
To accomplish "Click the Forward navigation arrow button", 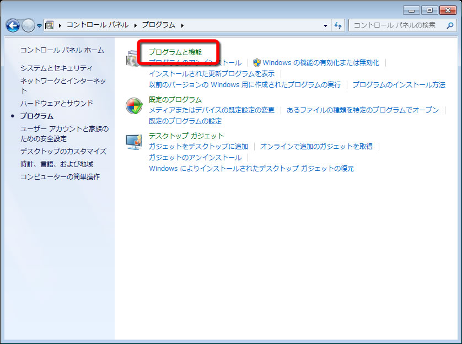I will tap(28, 25).
